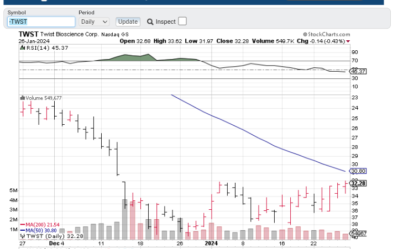Click the Dec 4 date axis label
The height and width of the screenshot is (249, 398).
click(56, 243)
